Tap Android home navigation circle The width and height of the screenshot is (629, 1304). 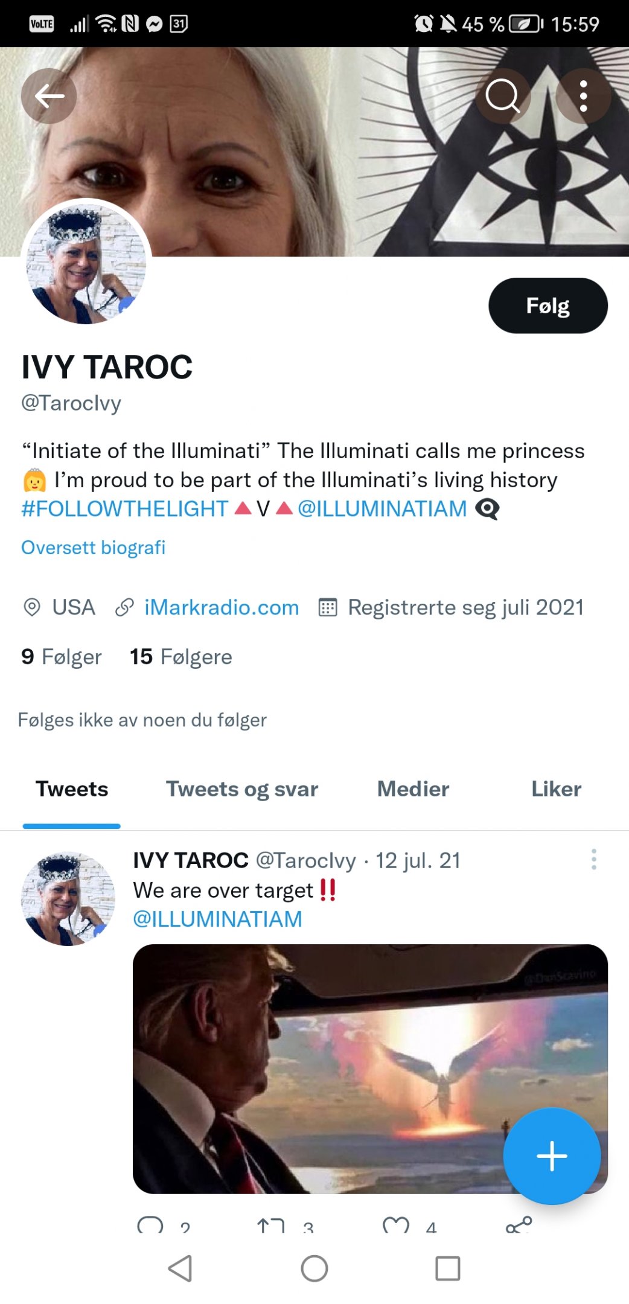[x=314, y=1268]
